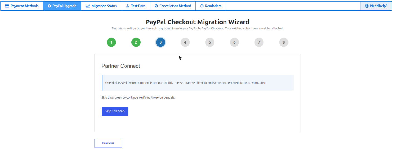Image resolution: width=393 pixels, height=151 pixels.
Task: Click the flask icon on Test Data
Action: coord(128,6)
